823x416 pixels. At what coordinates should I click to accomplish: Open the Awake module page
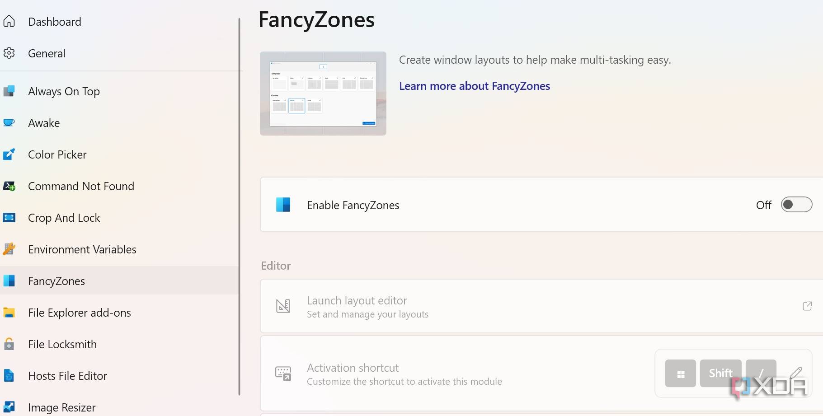pos(120,122)
